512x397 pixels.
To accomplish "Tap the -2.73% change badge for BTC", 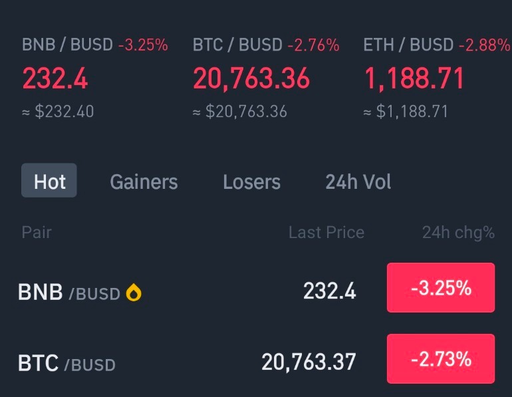I will [x=441, y=359].
